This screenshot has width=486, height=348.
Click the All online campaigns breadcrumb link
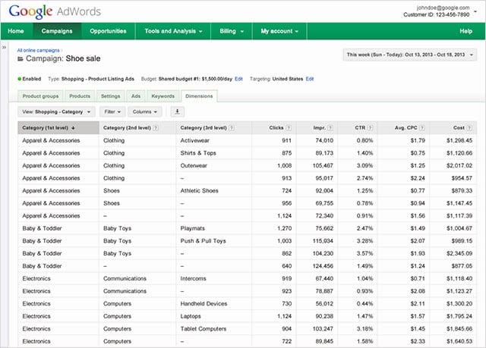tap(39, 51)
